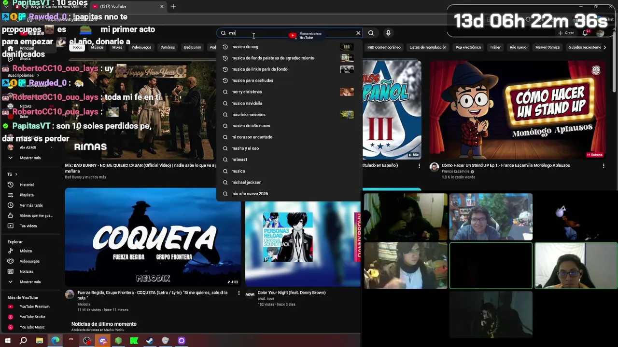Image resolution: width=618 pixels, height=347 pixels.
Task: Filter by 'Listas de reproducción' chip
Action: 428,47
